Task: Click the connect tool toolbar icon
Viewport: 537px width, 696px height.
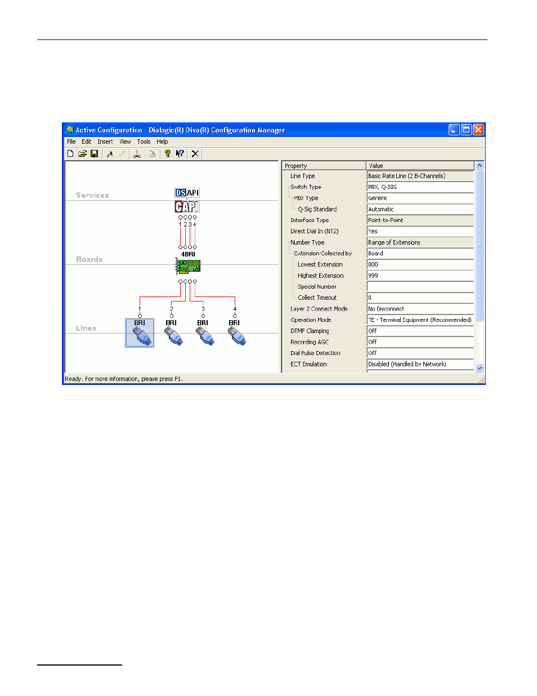Action: pos(110,153)
